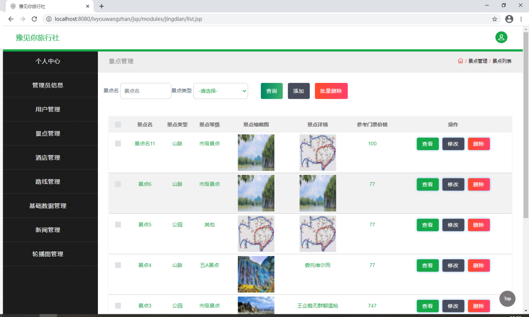Image resolution: width=529 pixels, height=317 pixels.
Task: Expand 个人中心 sidebar menu
Action: [50, 61]
